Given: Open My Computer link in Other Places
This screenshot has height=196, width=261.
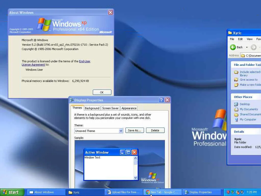Looking at the screenshot, I should (x=248, y=119).
